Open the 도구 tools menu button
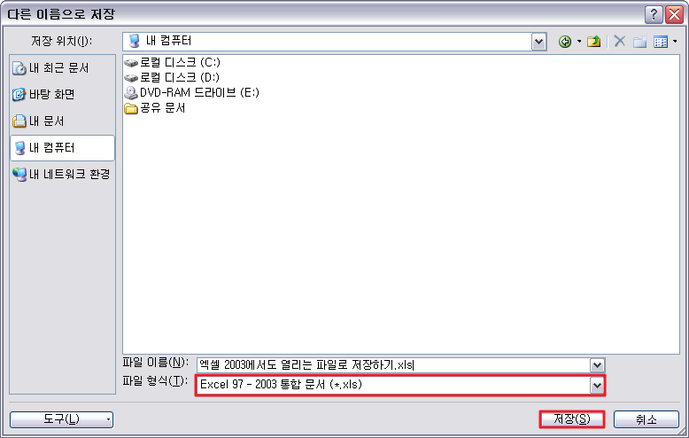Image resolution: width=689 pixels, height=438 pixels. pos(61,419)
